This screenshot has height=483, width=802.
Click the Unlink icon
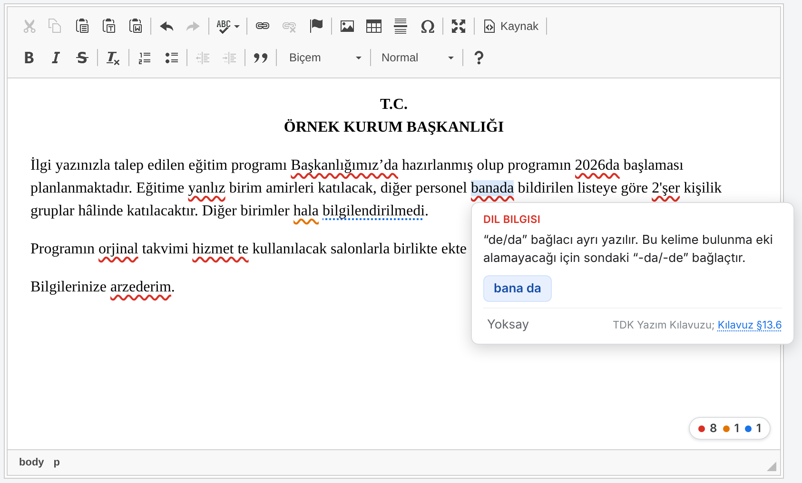(x=289, y=26)
